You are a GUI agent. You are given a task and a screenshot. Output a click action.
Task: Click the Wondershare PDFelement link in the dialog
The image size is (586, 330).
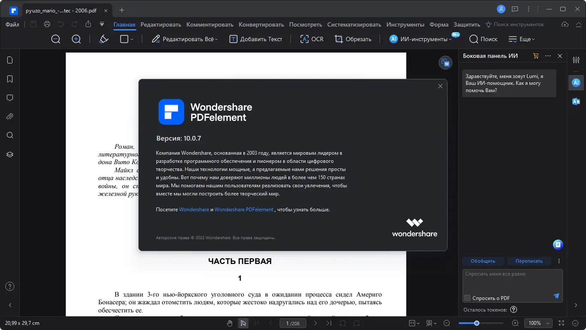[244, 210]
